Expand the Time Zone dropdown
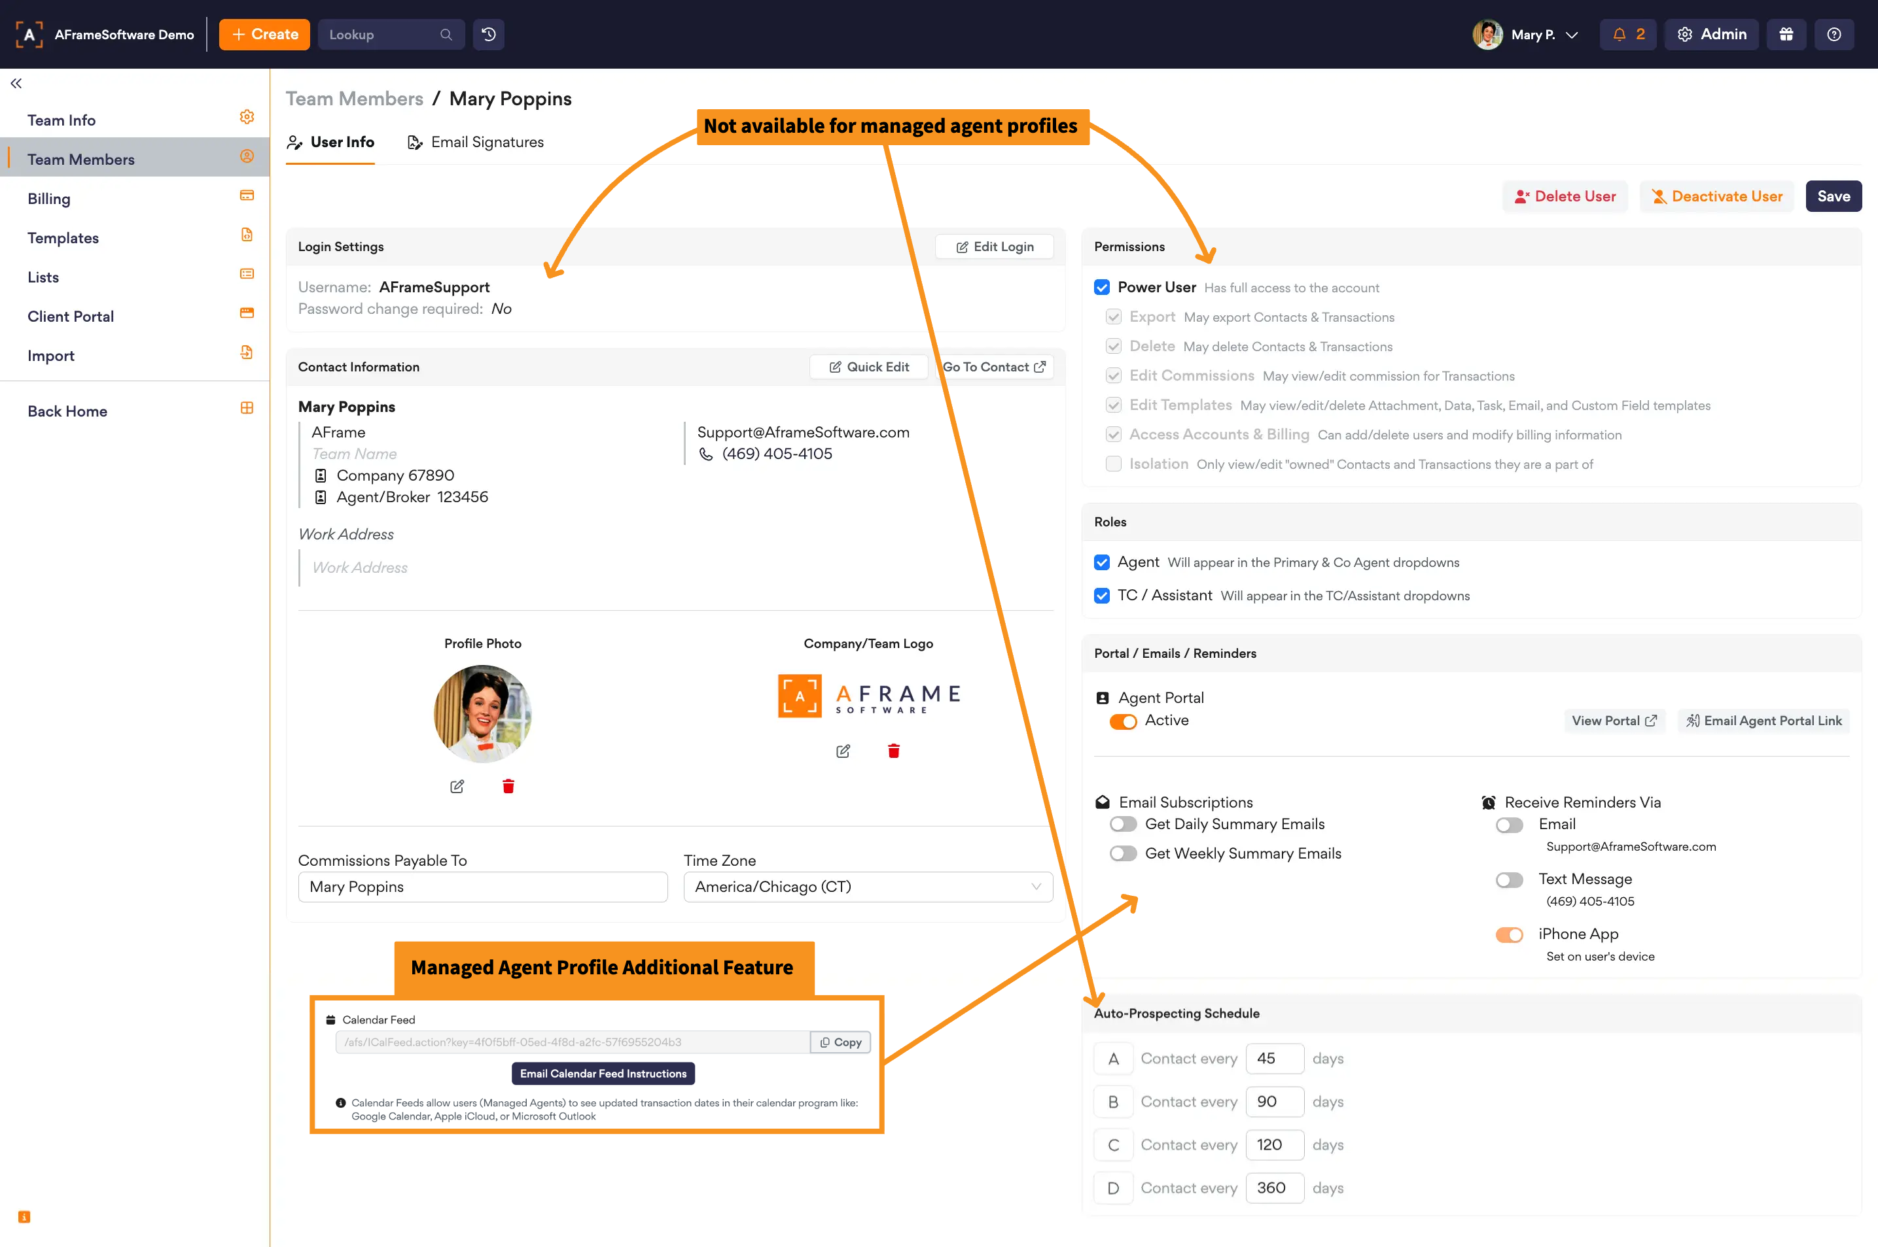This screenshot has height=1247, width=1878. [868, 887]
